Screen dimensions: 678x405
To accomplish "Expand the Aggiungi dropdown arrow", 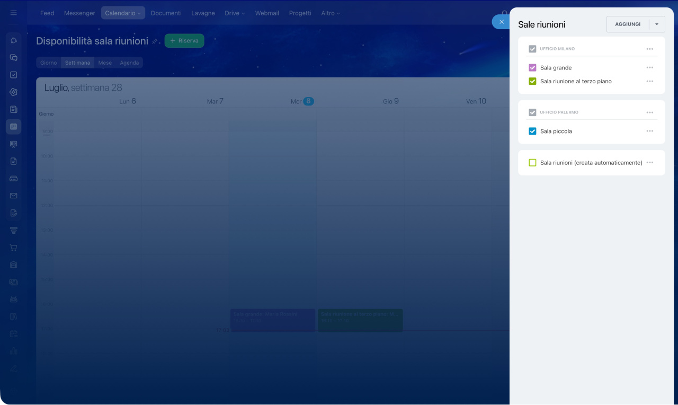I will pyautogui.click(x=657, y=24).
